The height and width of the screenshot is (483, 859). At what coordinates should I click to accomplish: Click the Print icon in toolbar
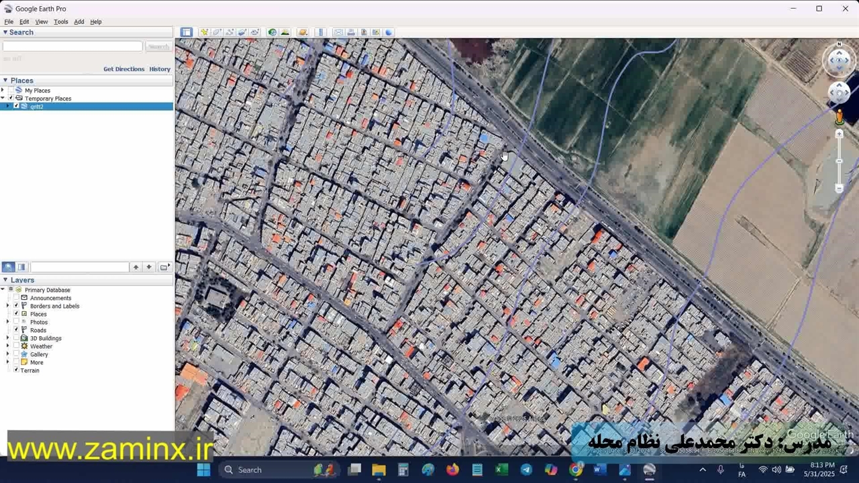(x=351, y=32)
